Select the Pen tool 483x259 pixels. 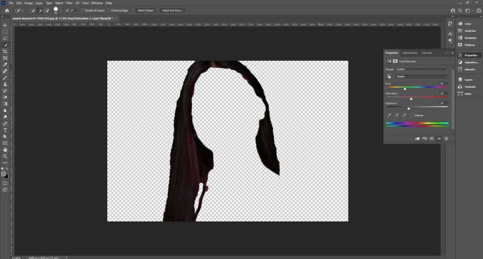pyautogui.click(x=5, y=124)
